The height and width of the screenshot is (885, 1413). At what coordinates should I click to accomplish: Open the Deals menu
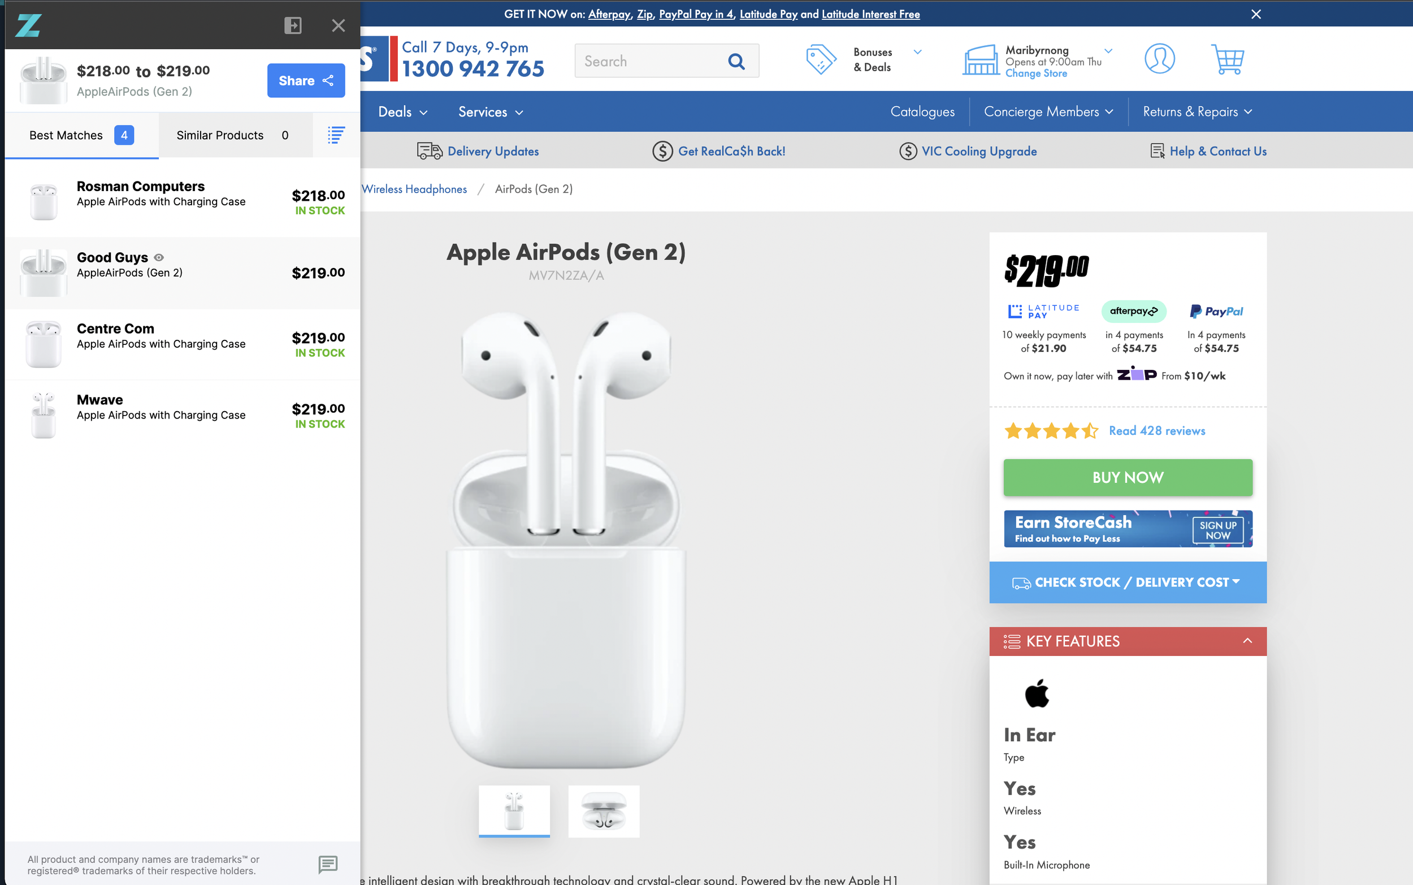(402, 112)
